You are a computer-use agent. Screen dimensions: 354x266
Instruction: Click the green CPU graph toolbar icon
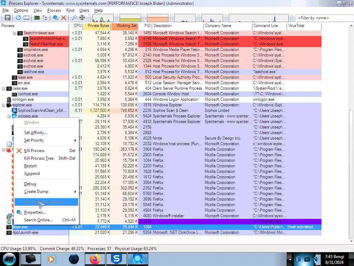(37, 18)
